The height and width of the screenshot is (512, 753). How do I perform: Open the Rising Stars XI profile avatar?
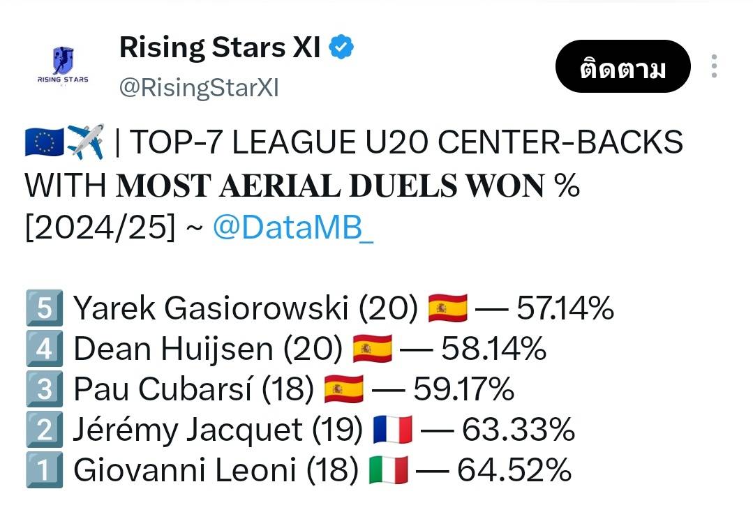tap(63, 66)
